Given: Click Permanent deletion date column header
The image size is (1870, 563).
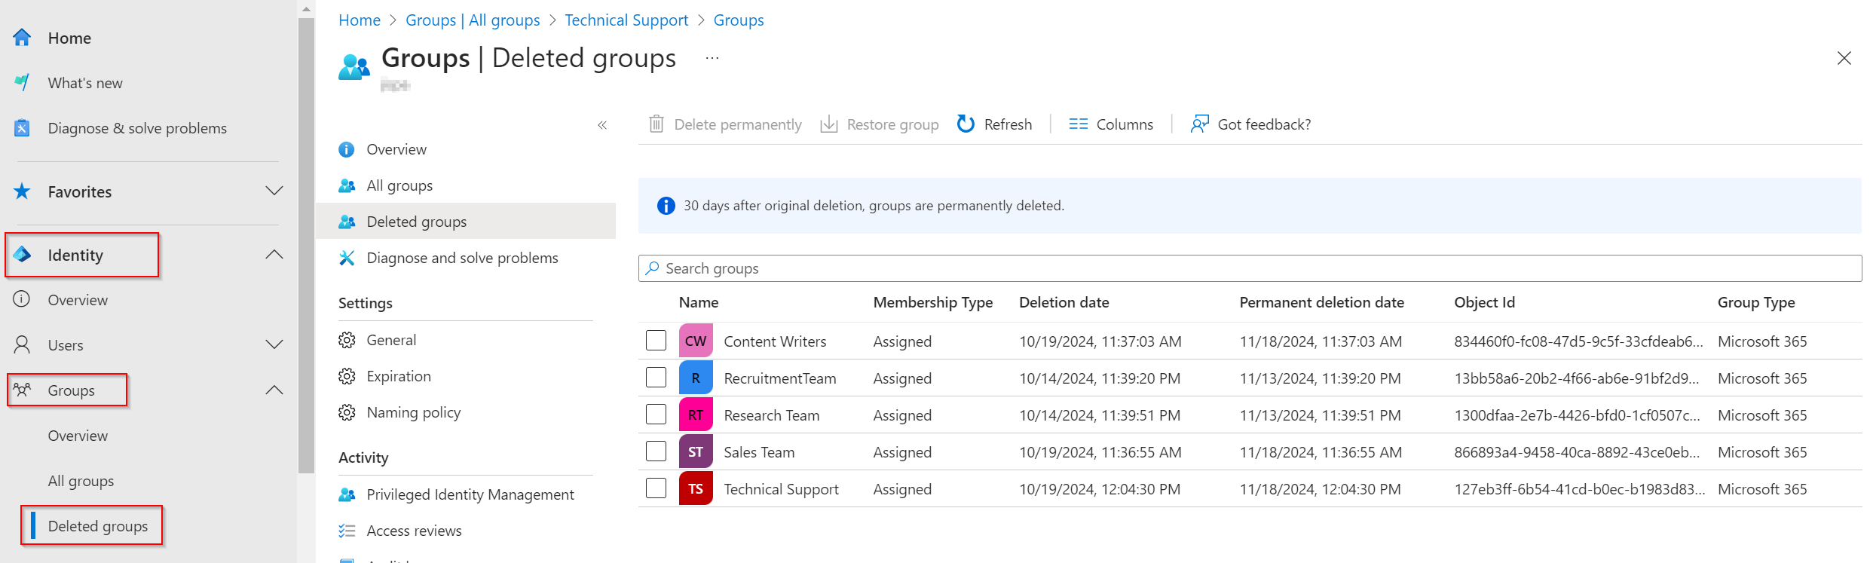Looking at the screenshot, I should point(1321,302).
